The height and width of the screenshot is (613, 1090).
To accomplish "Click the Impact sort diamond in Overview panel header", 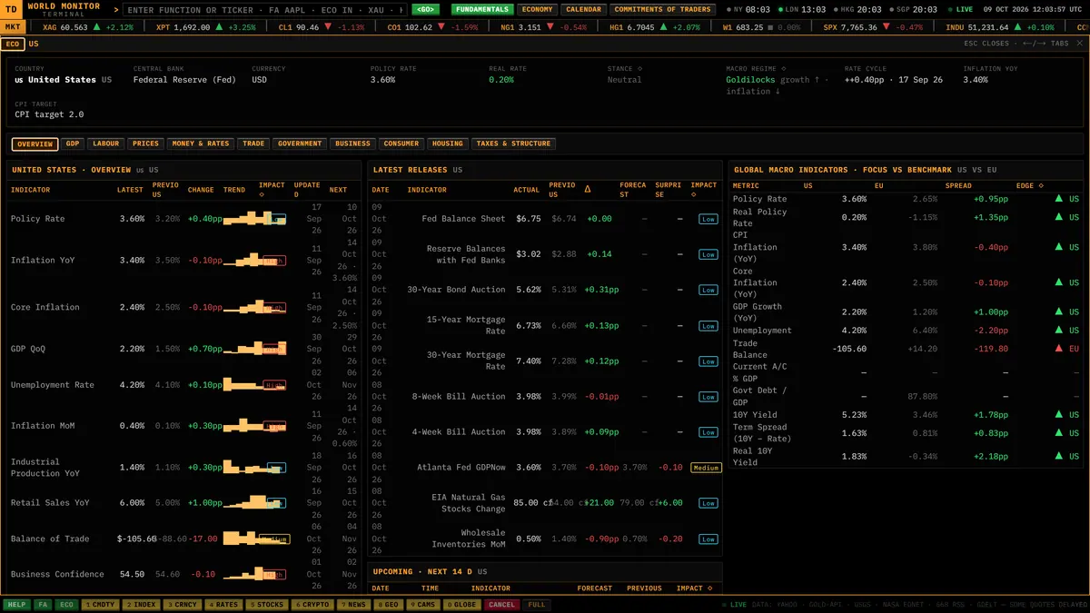I will [262, 194].
